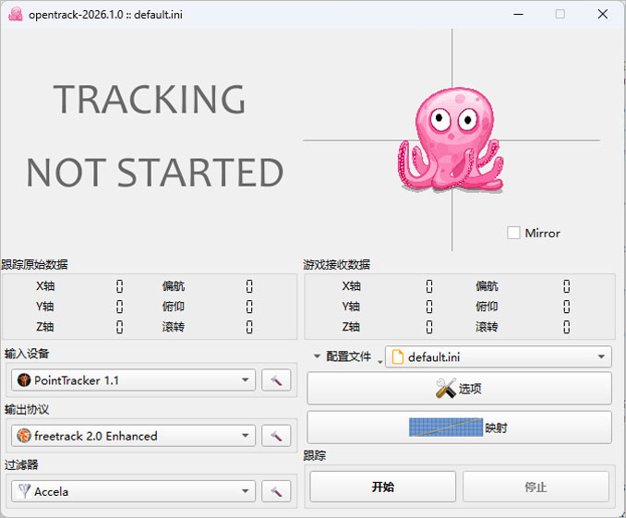Open the default.ini profile dropdown
Image resolution: width=626 pixels, height=518 pixels.
click(x=499, y=356)
